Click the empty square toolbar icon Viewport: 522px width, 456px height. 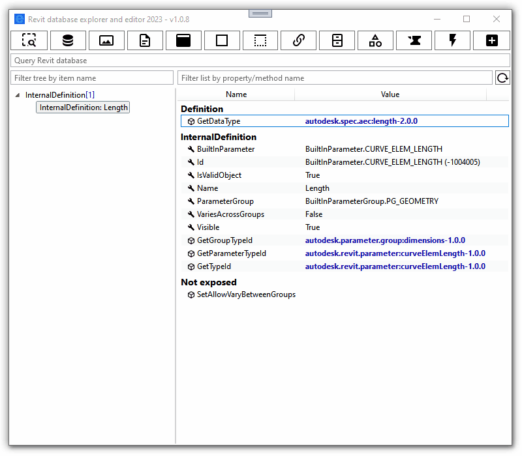tap(222, 40)
